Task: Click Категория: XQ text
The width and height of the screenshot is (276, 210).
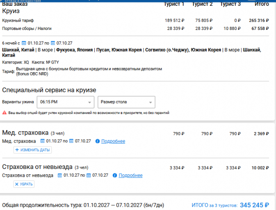Action: coord(16,62)
